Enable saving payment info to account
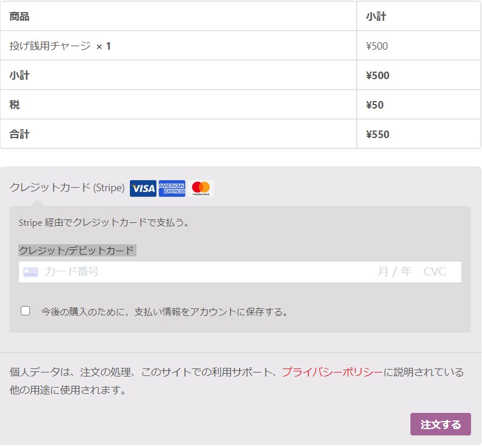Screen dimensions: 482x447 pyautogui.click(x=25, y=311)
